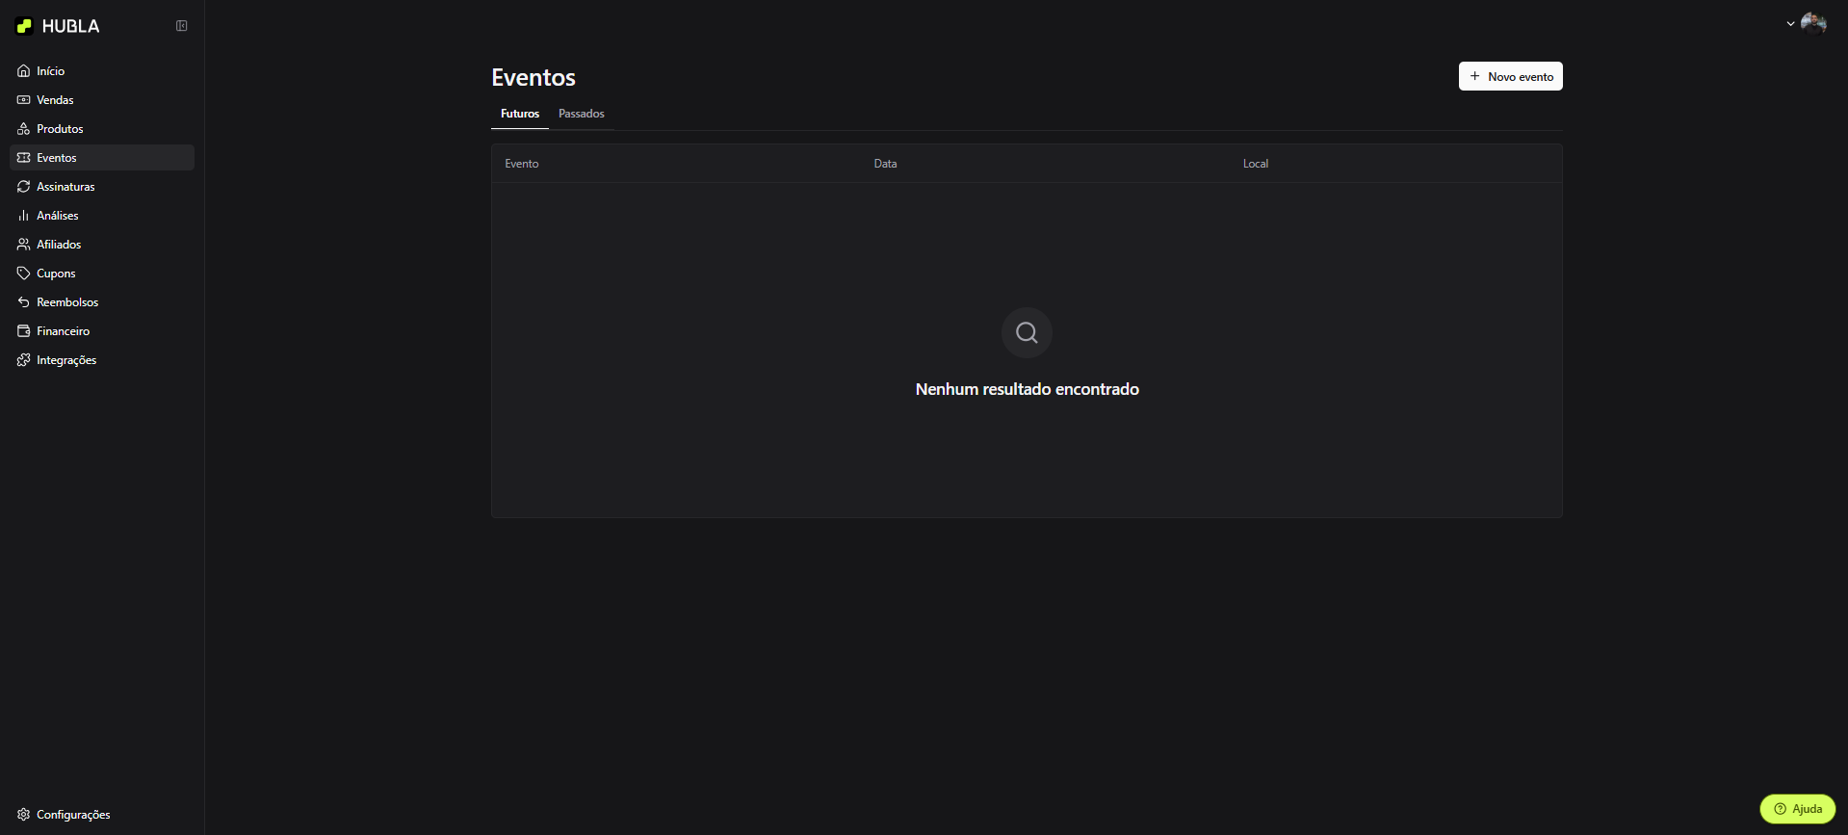Screen dimensions: 1848x835
Task: Open Financeiro wallet icon
Action: click(24, 331)
